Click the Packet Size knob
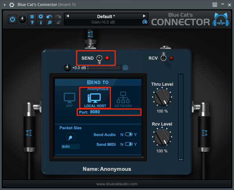234x190 pixels. (x=70, y=137)
